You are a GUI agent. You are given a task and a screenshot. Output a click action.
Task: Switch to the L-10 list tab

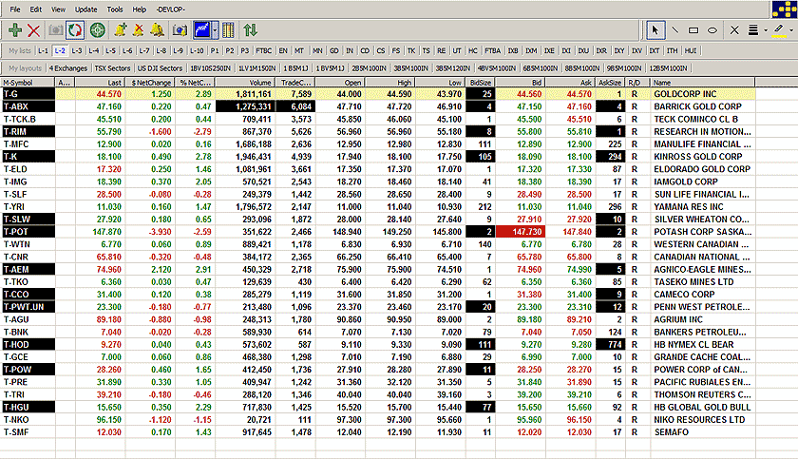197,51
